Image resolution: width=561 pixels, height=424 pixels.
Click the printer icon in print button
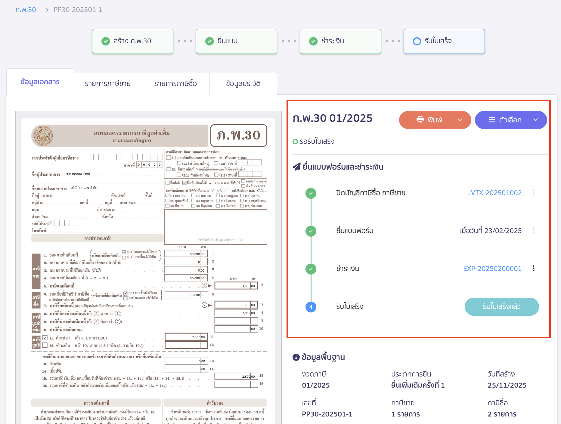coord(420,120)
